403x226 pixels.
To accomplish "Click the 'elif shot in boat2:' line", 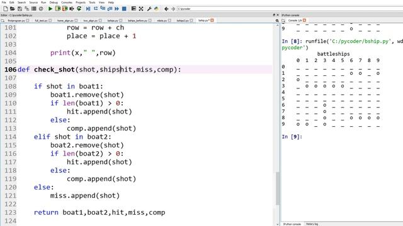I will tap(72, 137).
